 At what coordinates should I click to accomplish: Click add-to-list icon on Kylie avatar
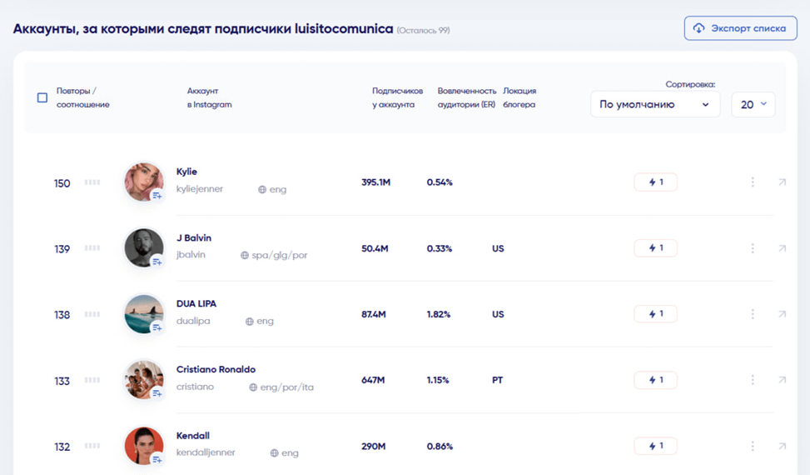[157, 196]
